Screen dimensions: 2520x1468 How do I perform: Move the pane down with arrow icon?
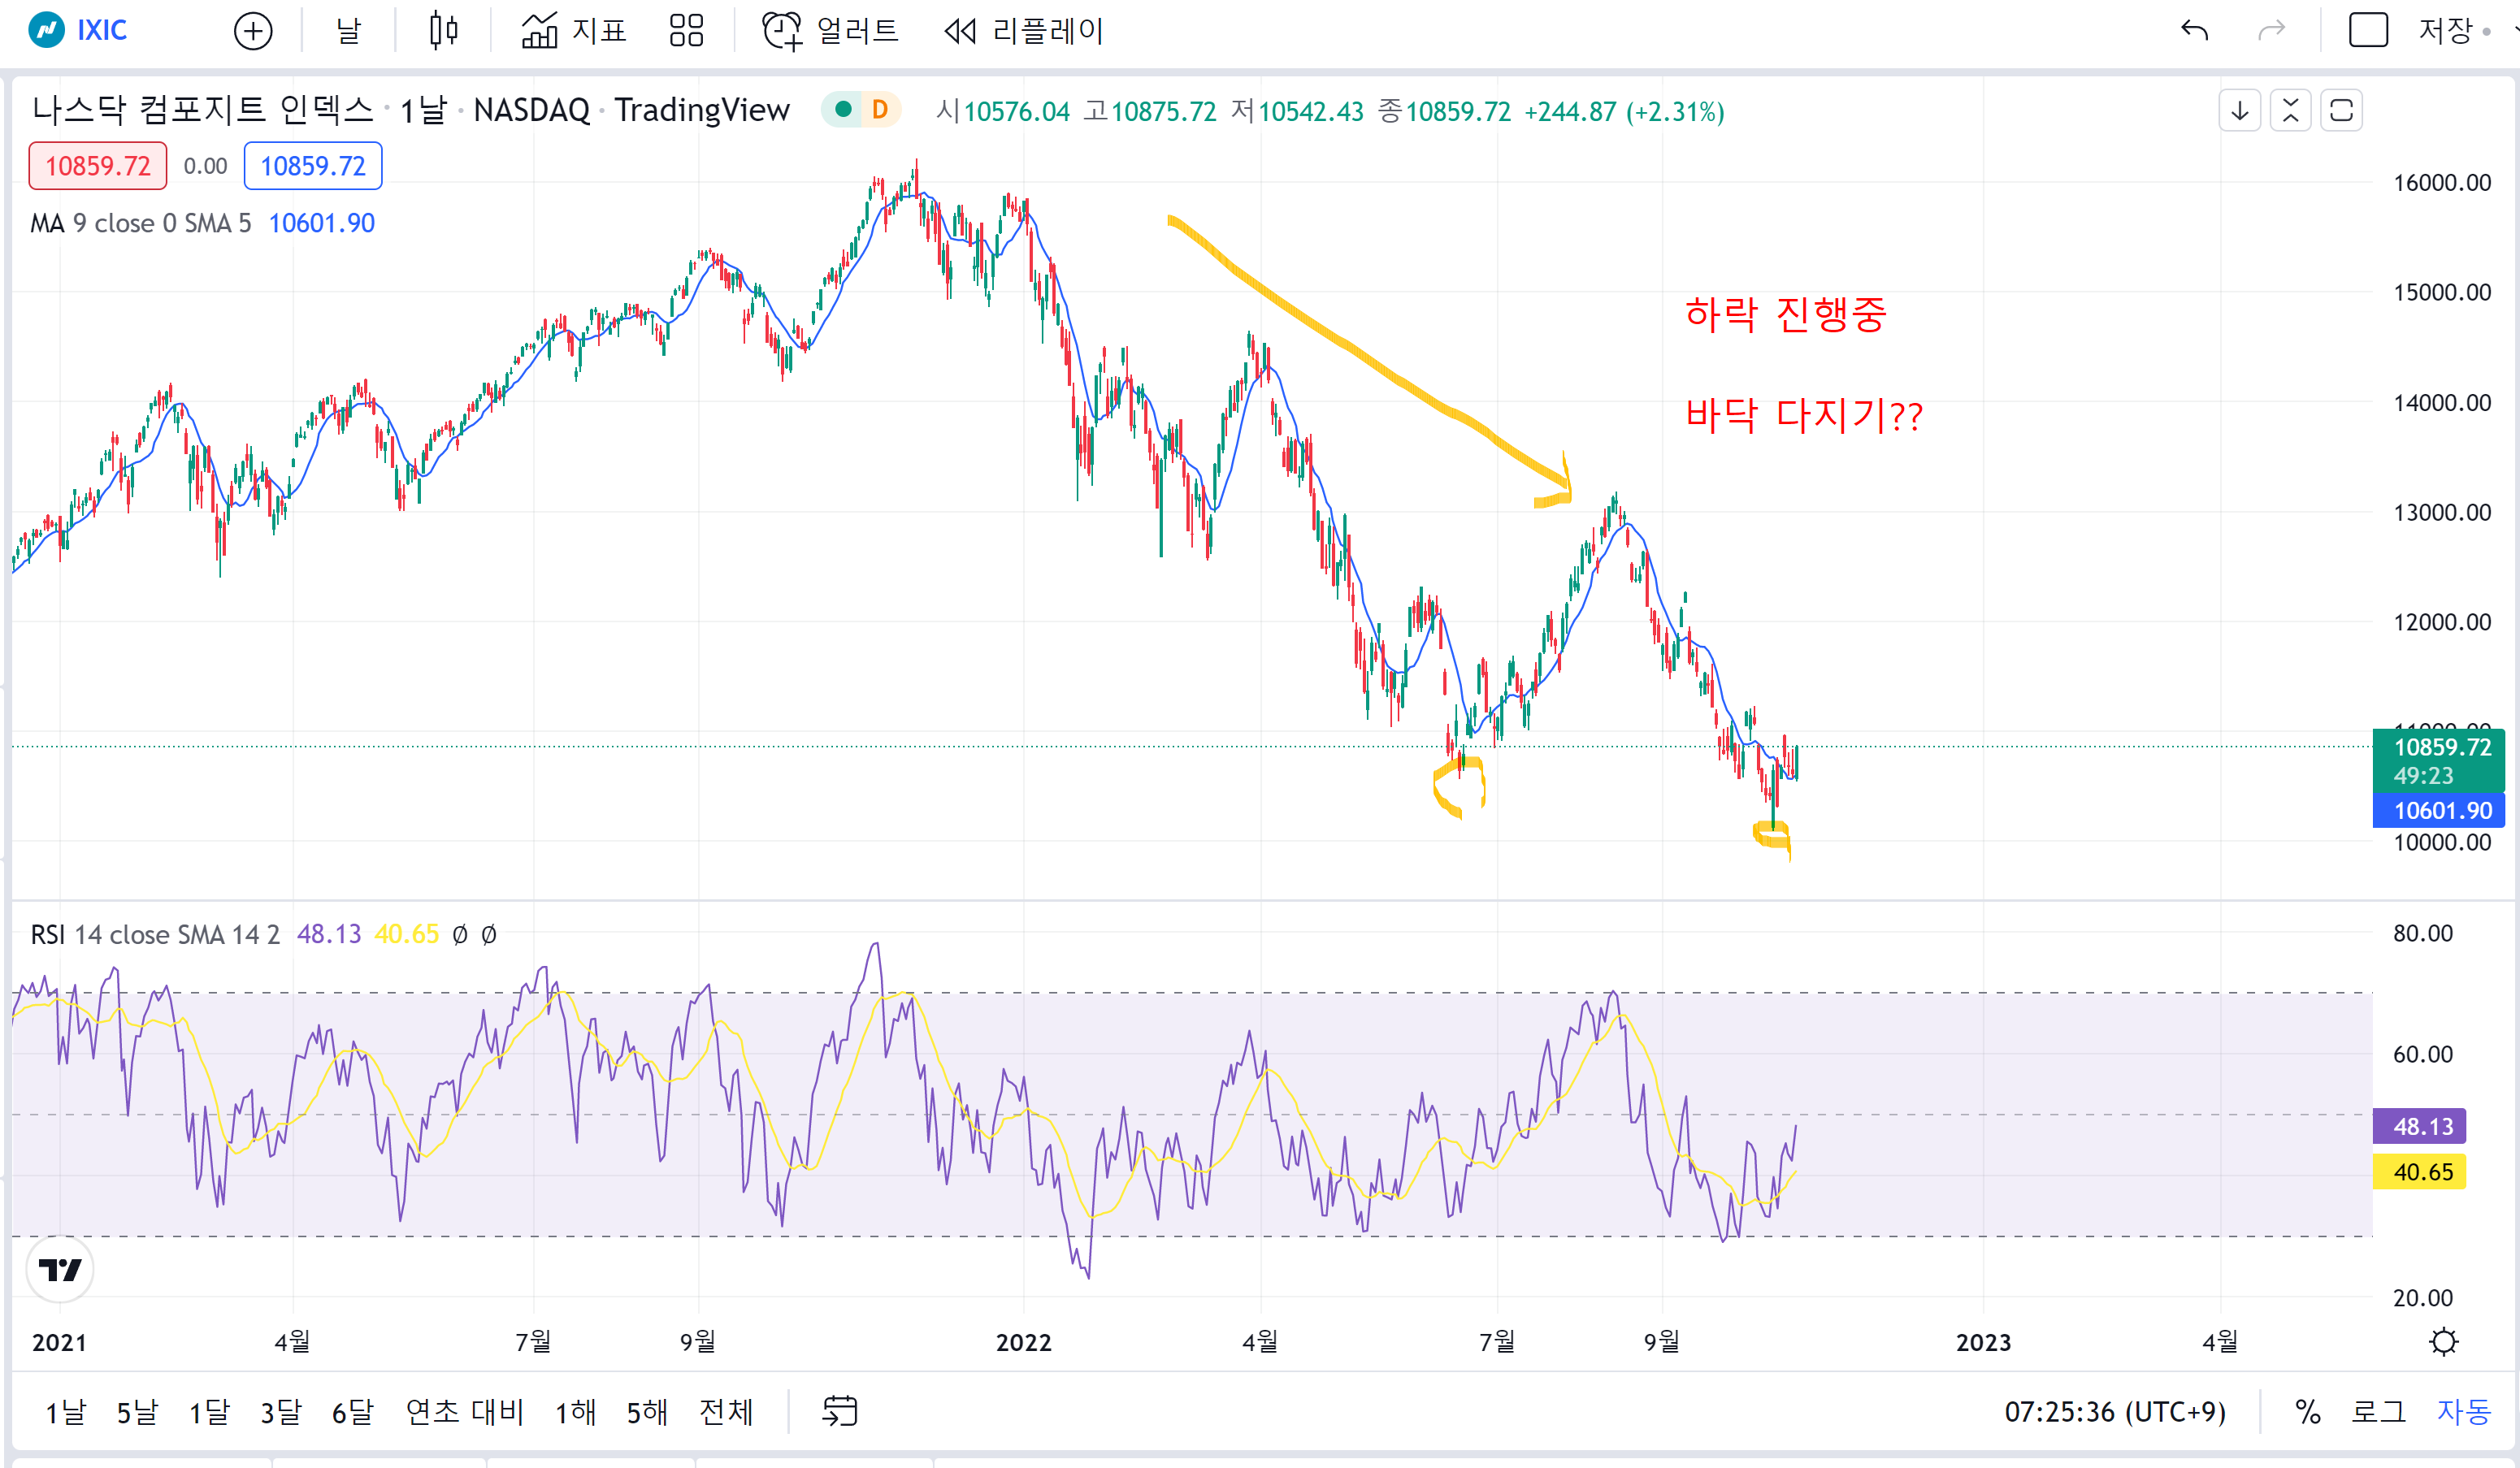[x=2240, y=110]
